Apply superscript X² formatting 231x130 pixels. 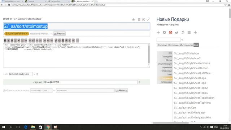(19, 40)
